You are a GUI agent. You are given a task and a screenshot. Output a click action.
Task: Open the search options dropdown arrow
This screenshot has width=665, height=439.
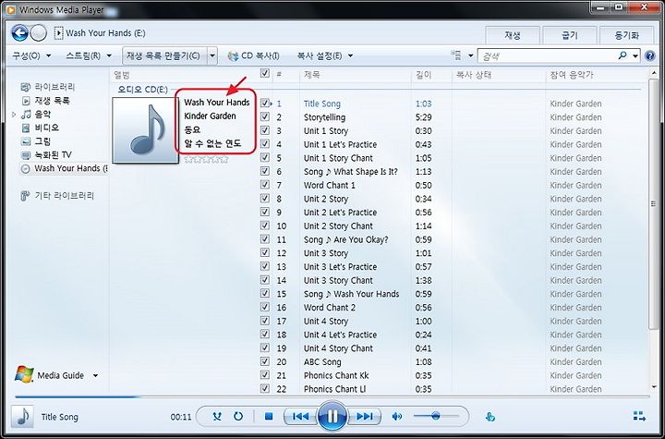click(x=635, y=55)
